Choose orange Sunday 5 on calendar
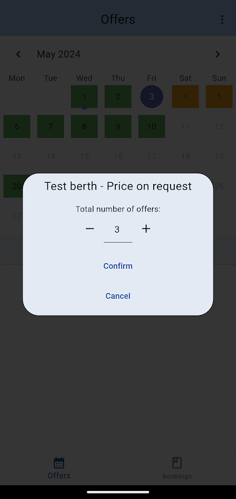Viewport: 236px width, 499px height. 219,97
